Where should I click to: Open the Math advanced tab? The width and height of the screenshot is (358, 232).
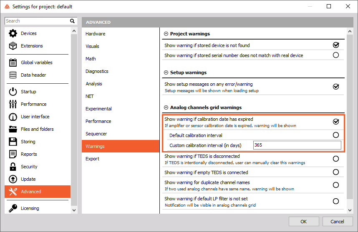(x=121, y=59)
